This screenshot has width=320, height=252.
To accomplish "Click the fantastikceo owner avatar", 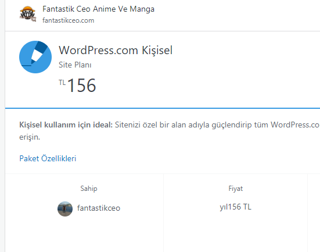I will click(65, 209).
